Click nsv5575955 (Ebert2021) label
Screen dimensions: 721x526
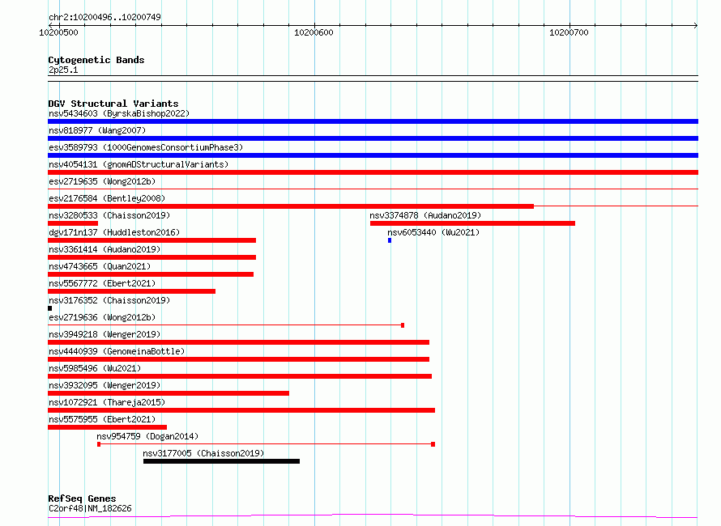coord(102,419)
